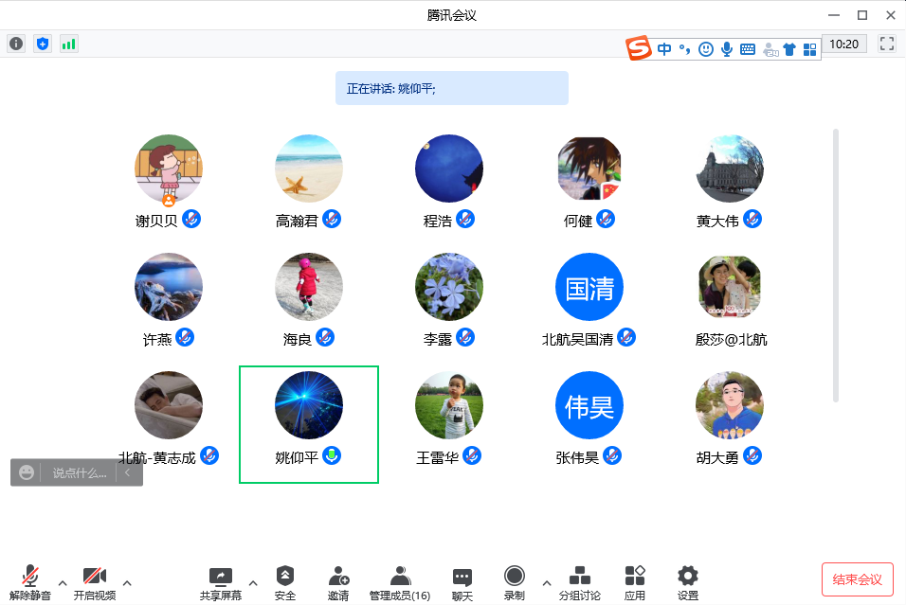Screen dimensions: 906x605
Task: Check the network signal quality indicator
Action: [x=67, y=43]
